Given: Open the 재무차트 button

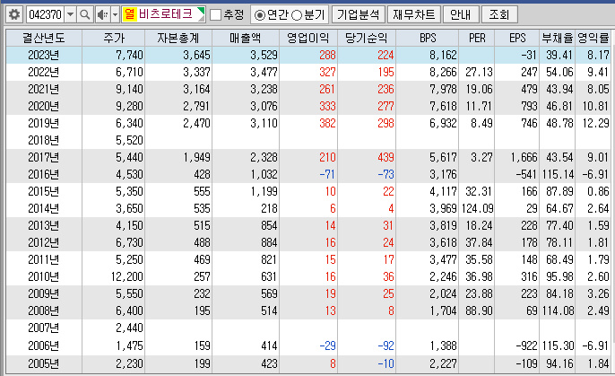Looking at the screenshot, I should click(414, 15).
